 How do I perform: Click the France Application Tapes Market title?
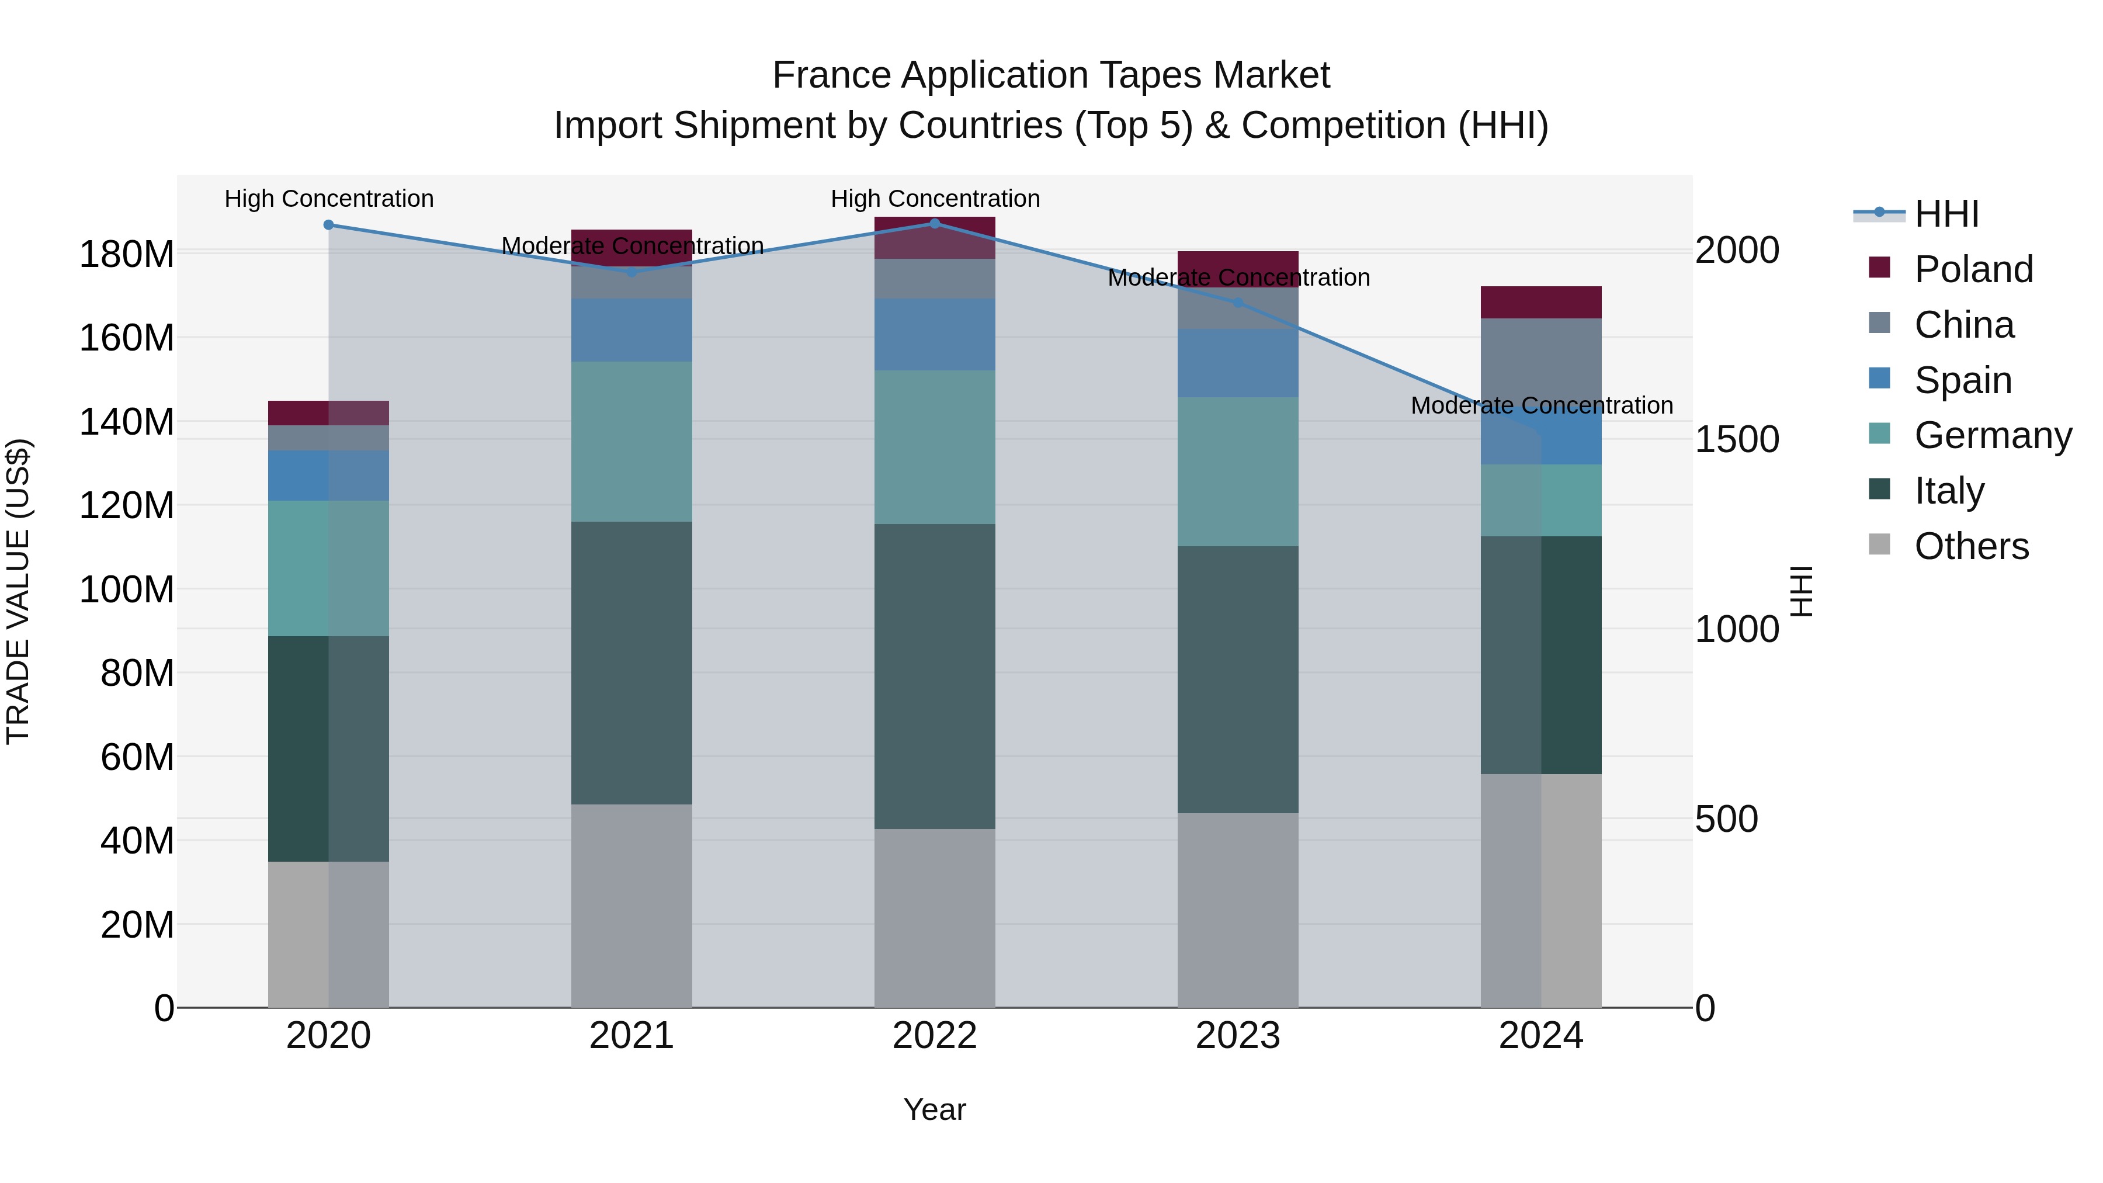point(1051,75)
